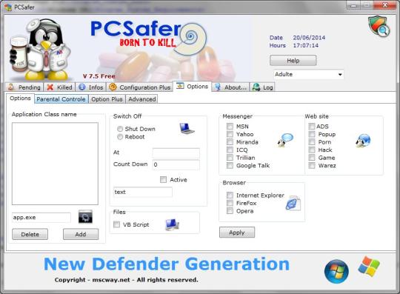Image resolution: width=400 pixels, height=294 pixels.
Task: Check the Firefox browser checkbox
Action: pyautogui.click(x=230, y=203)
